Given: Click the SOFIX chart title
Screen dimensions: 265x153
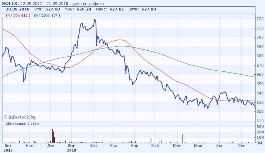Looking at the screenshot, I should click(53, 3).
